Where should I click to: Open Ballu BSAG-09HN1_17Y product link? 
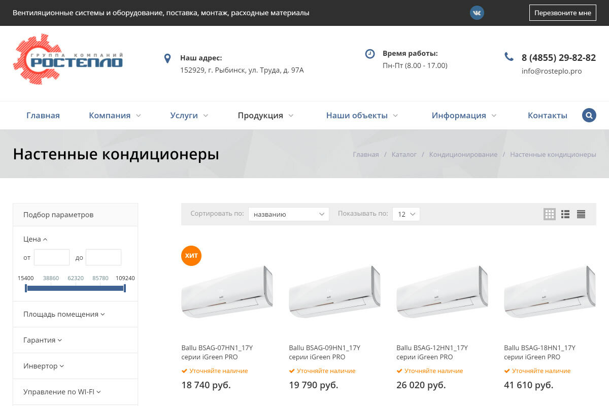point(325,352)
